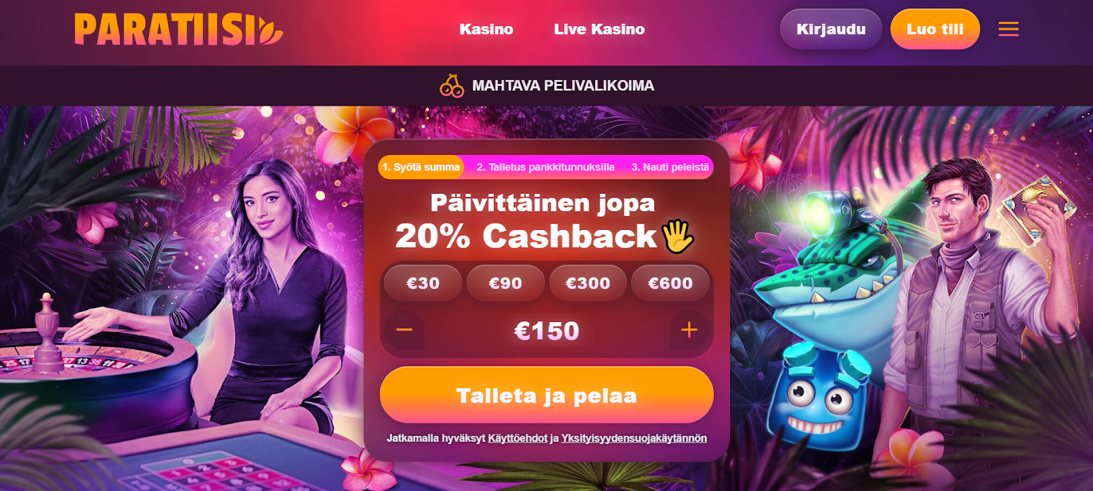This screenshot has width=1093, height=491.
Task: Click the Paratiisi logo
Action: [x=179, y=29]
